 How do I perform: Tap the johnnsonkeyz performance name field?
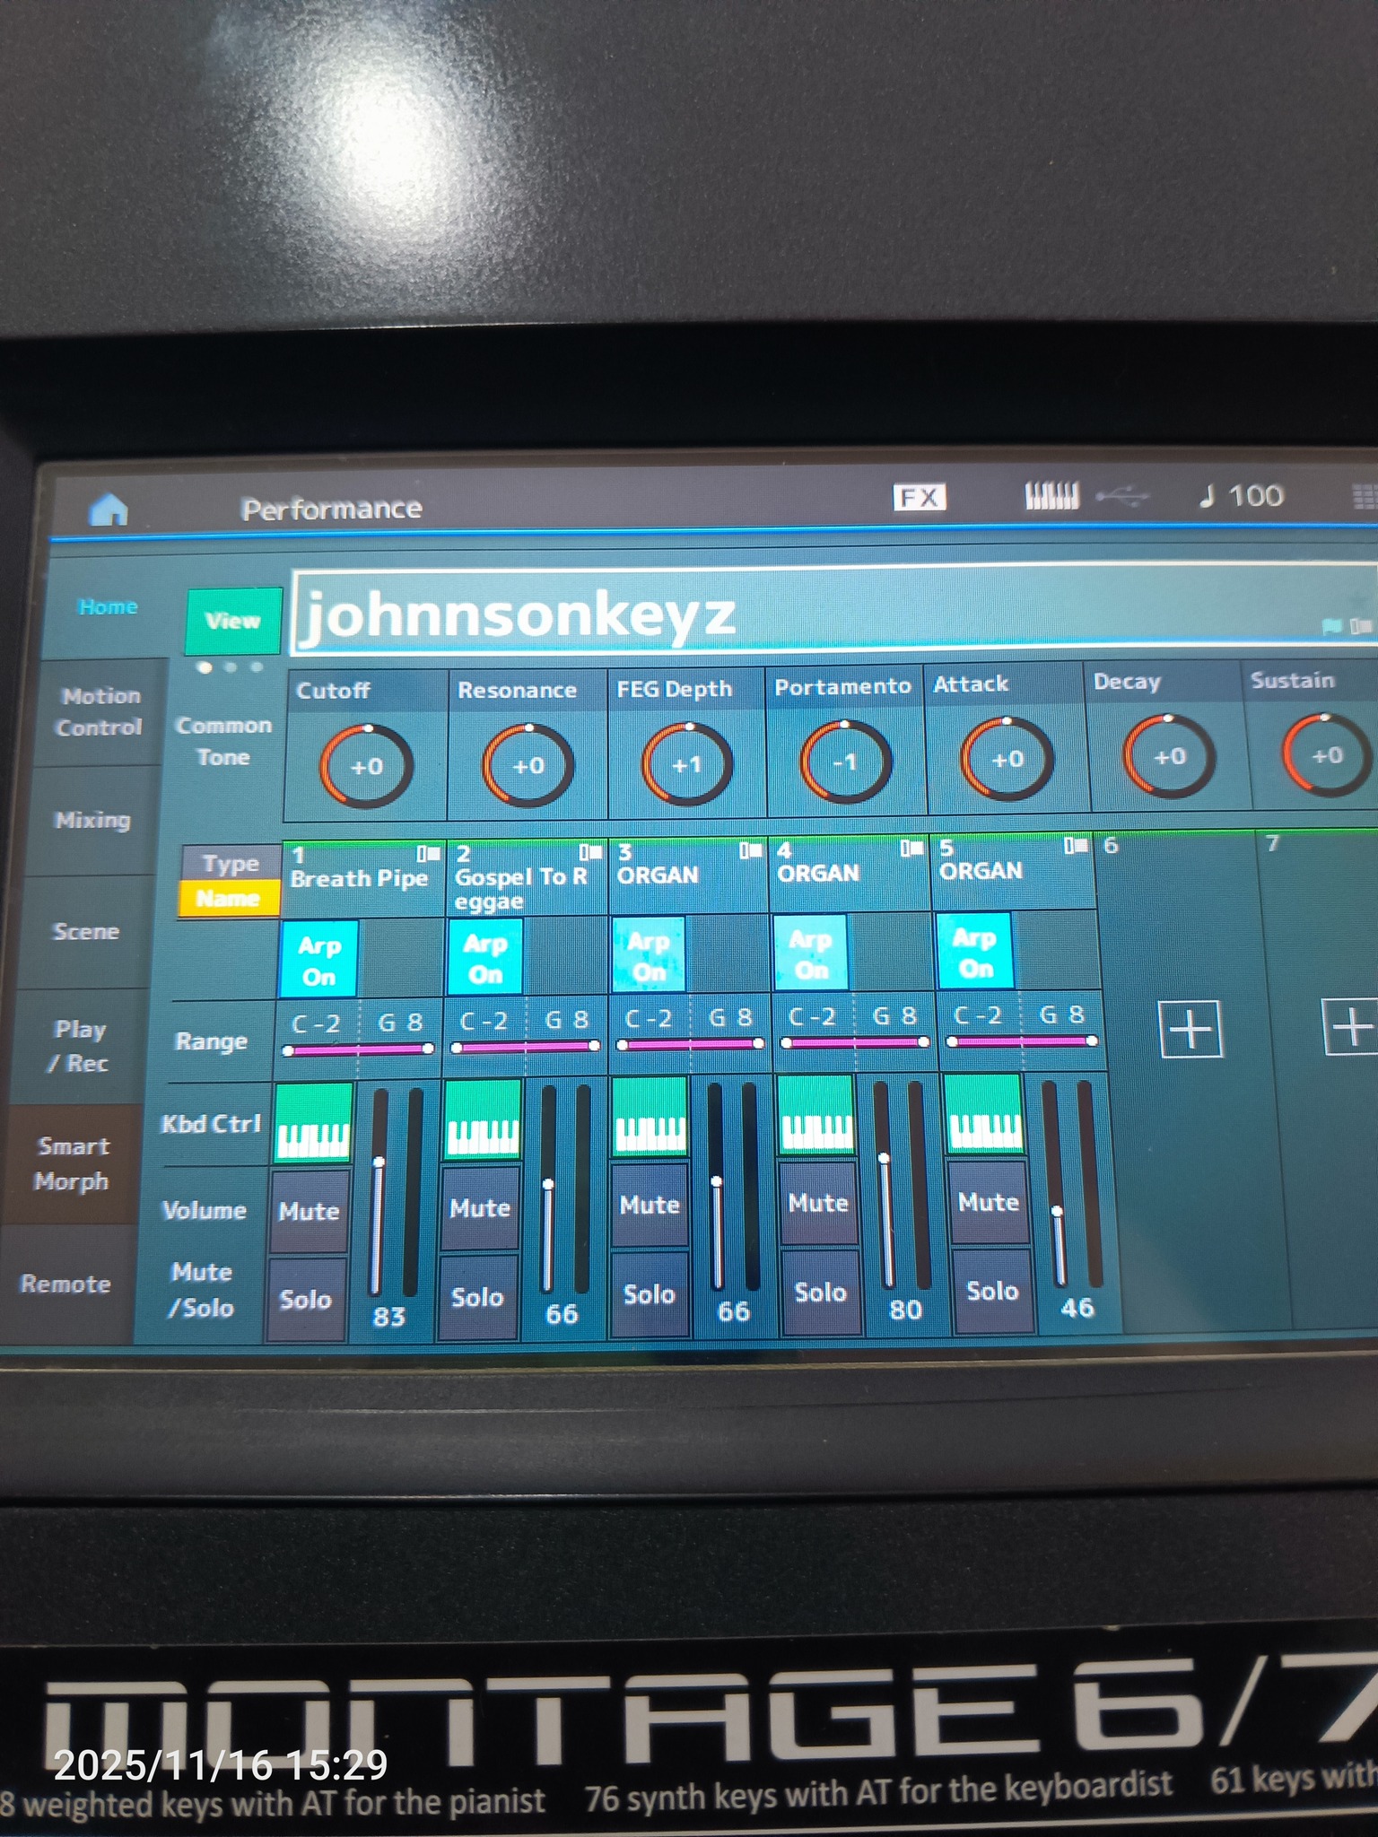tap(833, 612)
